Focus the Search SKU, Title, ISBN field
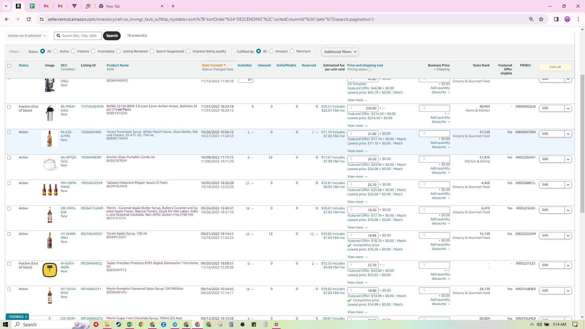Screen dimensions: 585x329 coord(78,36)
